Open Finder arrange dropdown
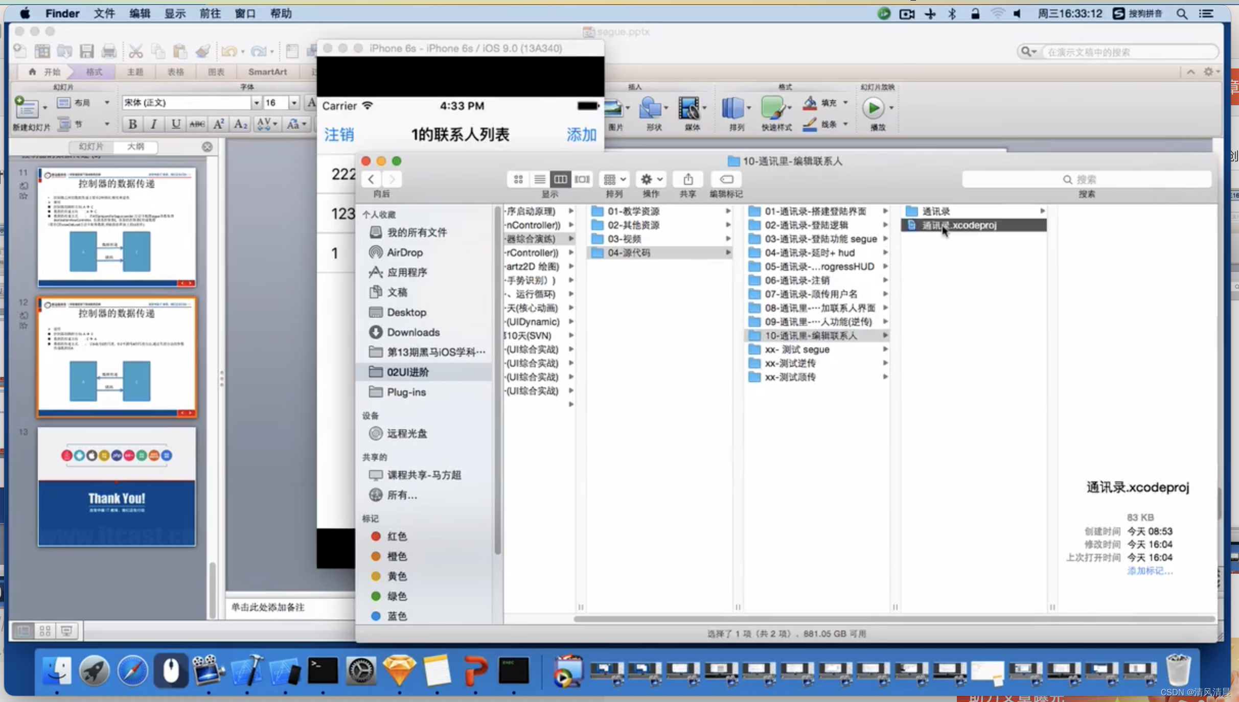1239x702 pixels. [x=614, y=179]
